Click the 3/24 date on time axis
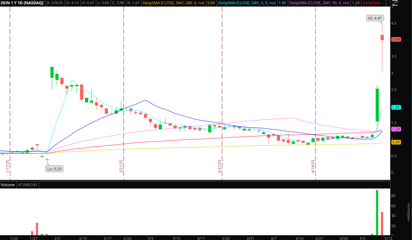412x240 pixels. point(226,238)
